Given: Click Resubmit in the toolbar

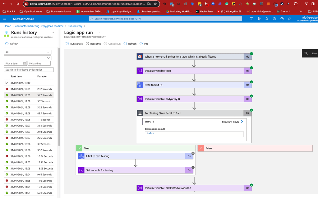Looking at the screenshot, I should pos(93,44).
